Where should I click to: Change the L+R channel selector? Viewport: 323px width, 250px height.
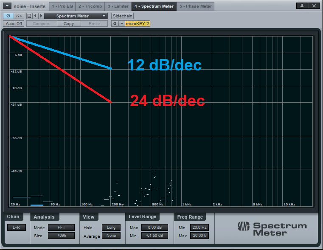(x=16, y=228)
